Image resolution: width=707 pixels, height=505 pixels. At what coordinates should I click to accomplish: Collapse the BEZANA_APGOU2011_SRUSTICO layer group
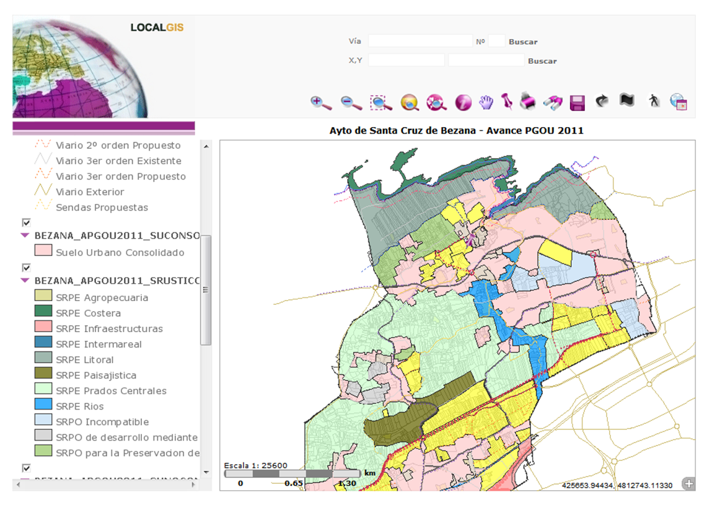(x=25, y=281)
